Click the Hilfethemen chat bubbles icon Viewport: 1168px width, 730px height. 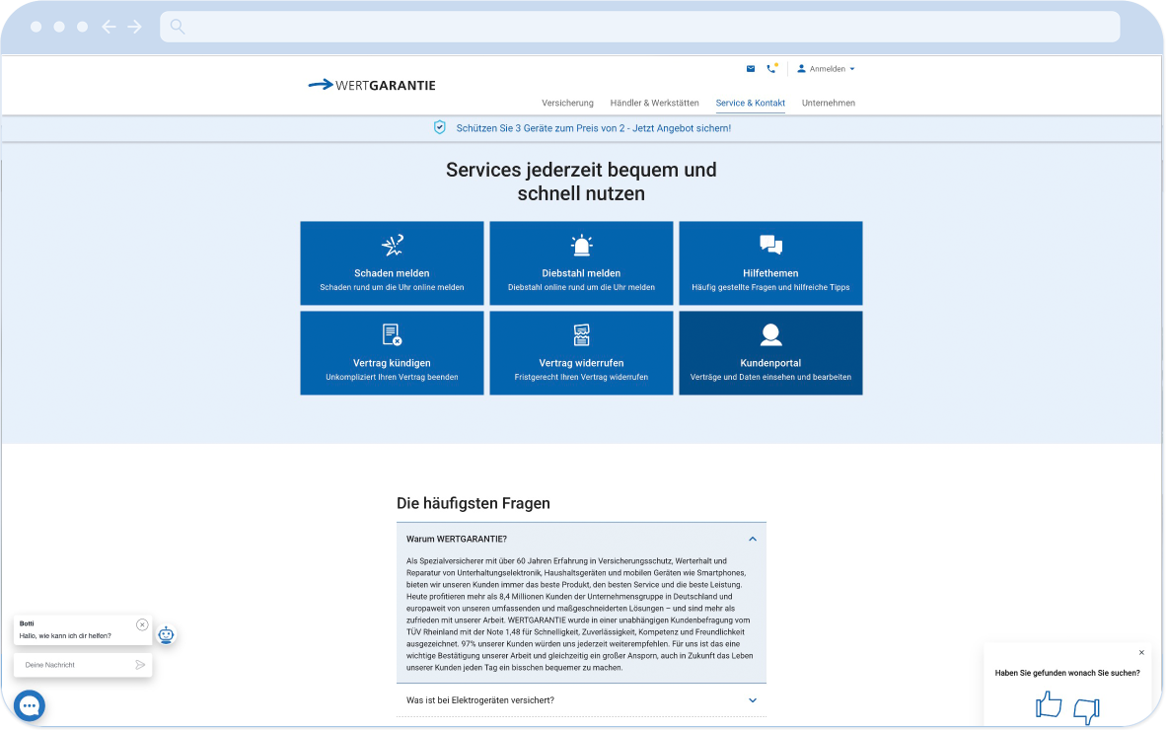point(771,245)
